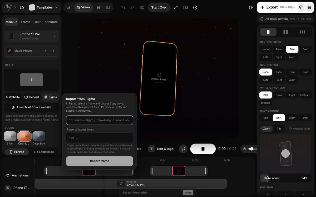This screenshot has height=197, width=316.
Task: Switch to image mode icon
Action: pyautogui.click(x=68, y=7)
